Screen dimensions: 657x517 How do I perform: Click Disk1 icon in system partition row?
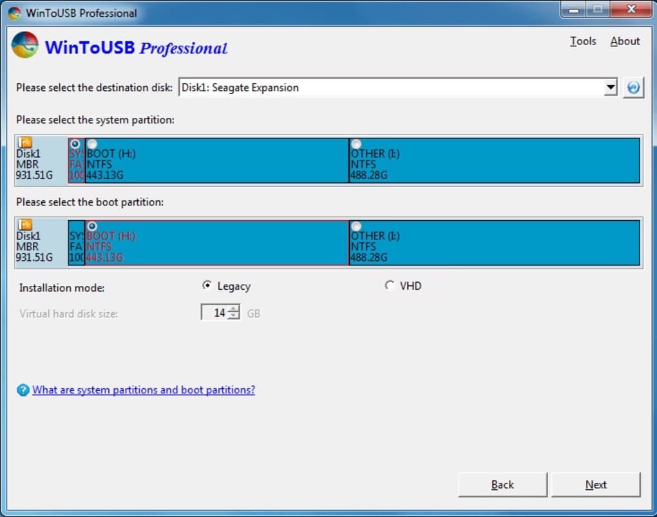[25, 143]
